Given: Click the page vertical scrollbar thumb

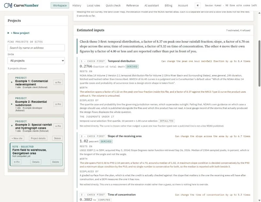Looking at the screenshot, I should point(259,63).
